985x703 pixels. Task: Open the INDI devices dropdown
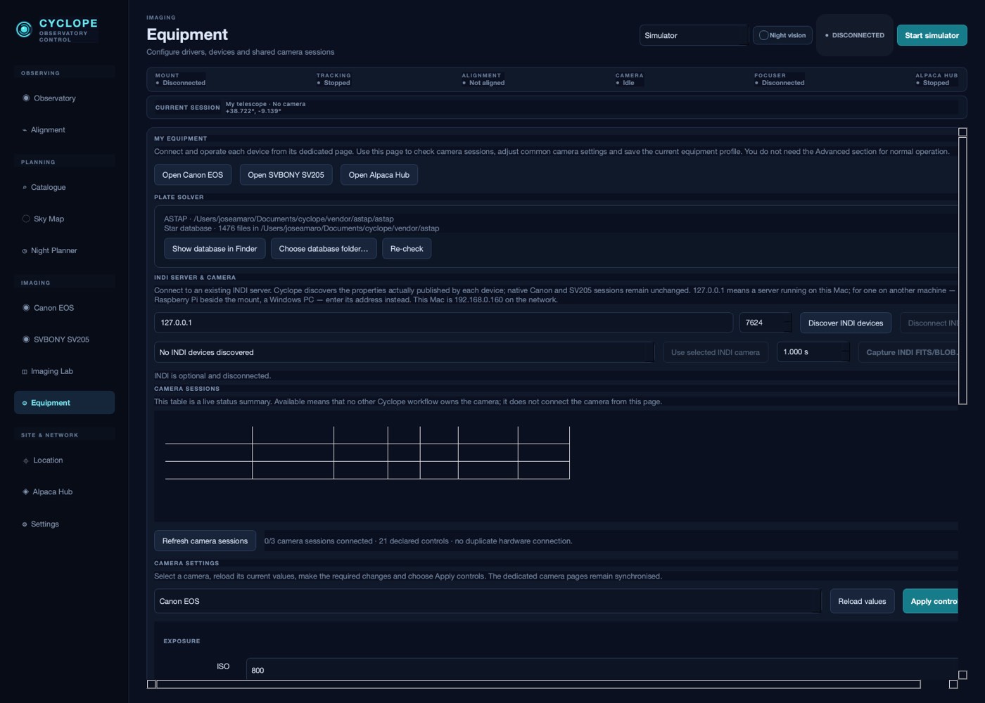point(404,352)
